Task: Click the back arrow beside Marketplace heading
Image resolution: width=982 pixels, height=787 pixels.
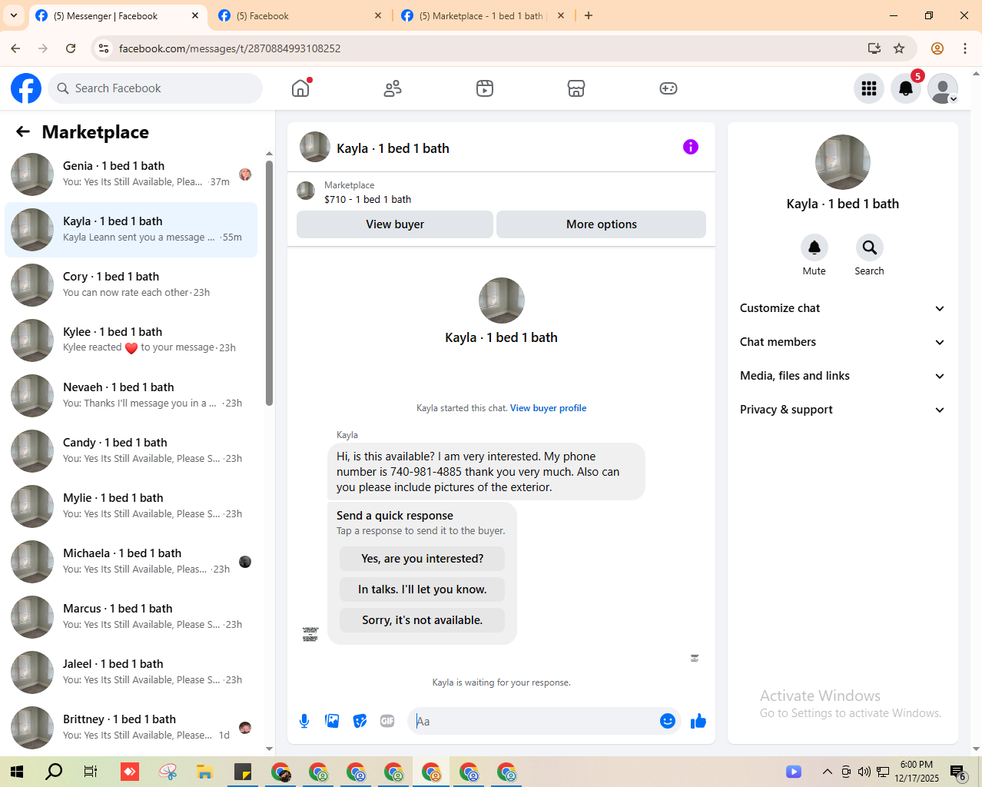Action: click(x=23, y=132)
